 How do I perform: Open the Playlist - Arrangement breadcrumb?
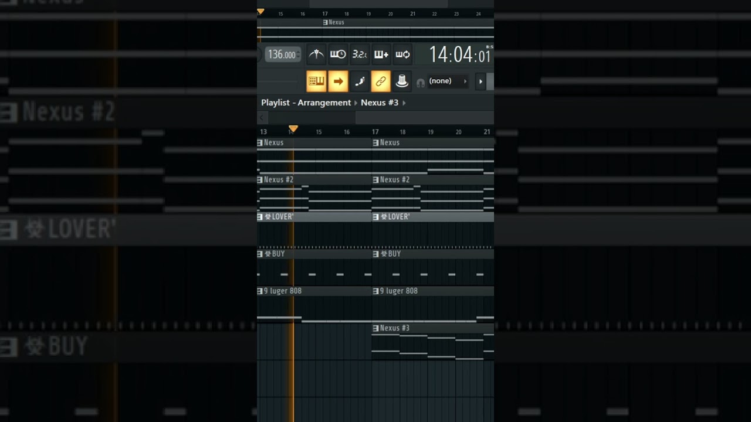306,103
